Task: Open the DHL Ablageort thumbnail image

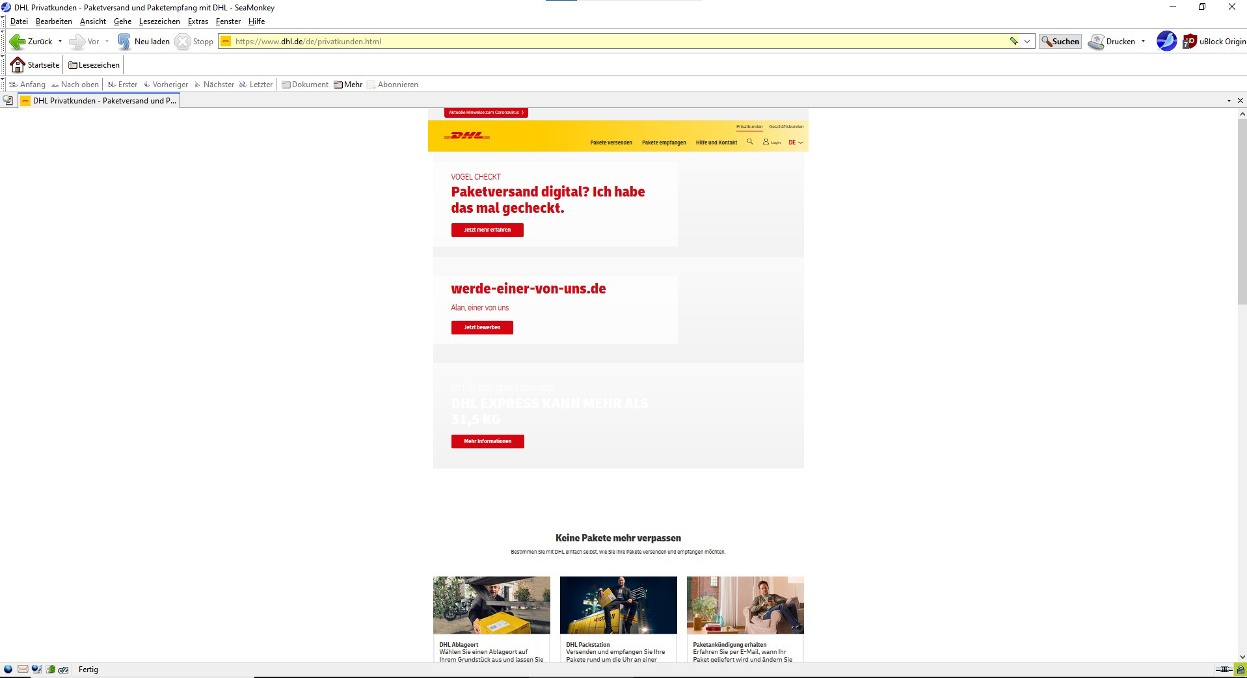Action: pyautogui.click(x=492, y=605)
